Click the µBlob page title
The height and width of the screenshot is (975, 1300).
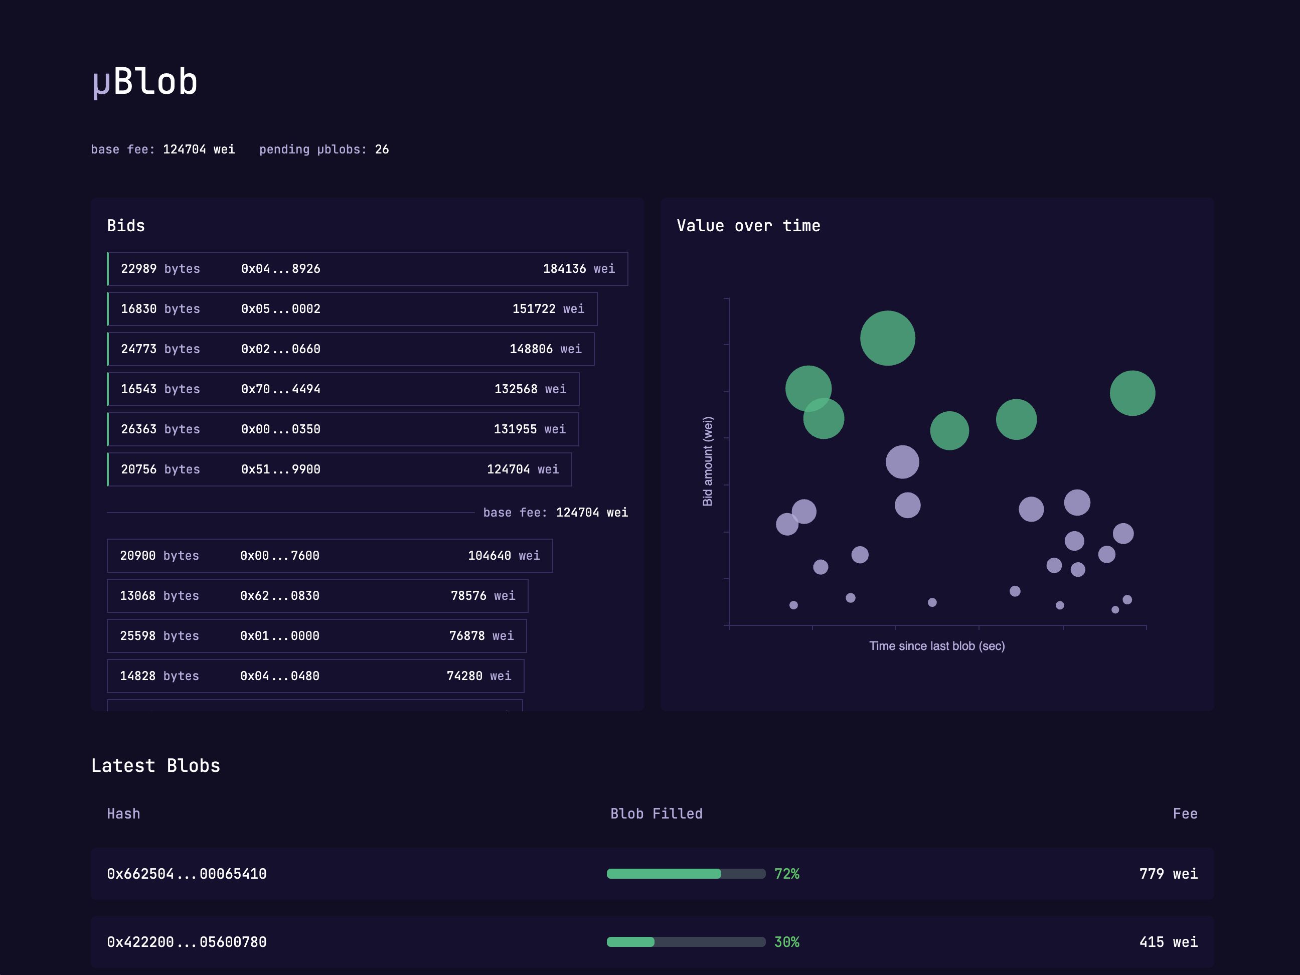144,81
